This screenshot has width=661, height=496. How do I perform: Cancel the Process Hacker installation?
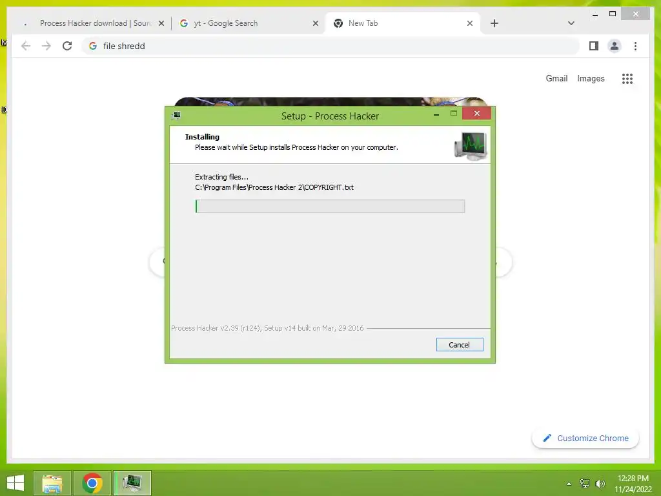460,345
